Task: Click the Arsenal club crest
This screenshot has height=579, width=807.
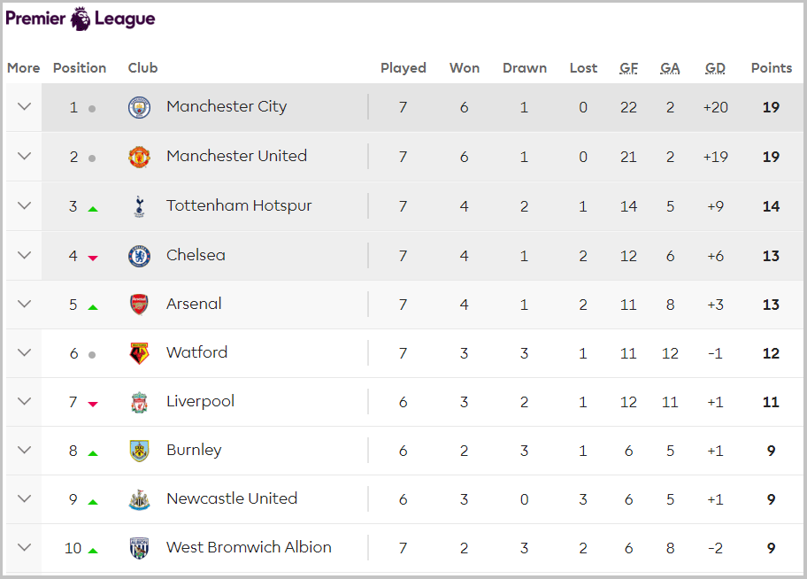Action: pyautogui.click(x=139, y=305)
